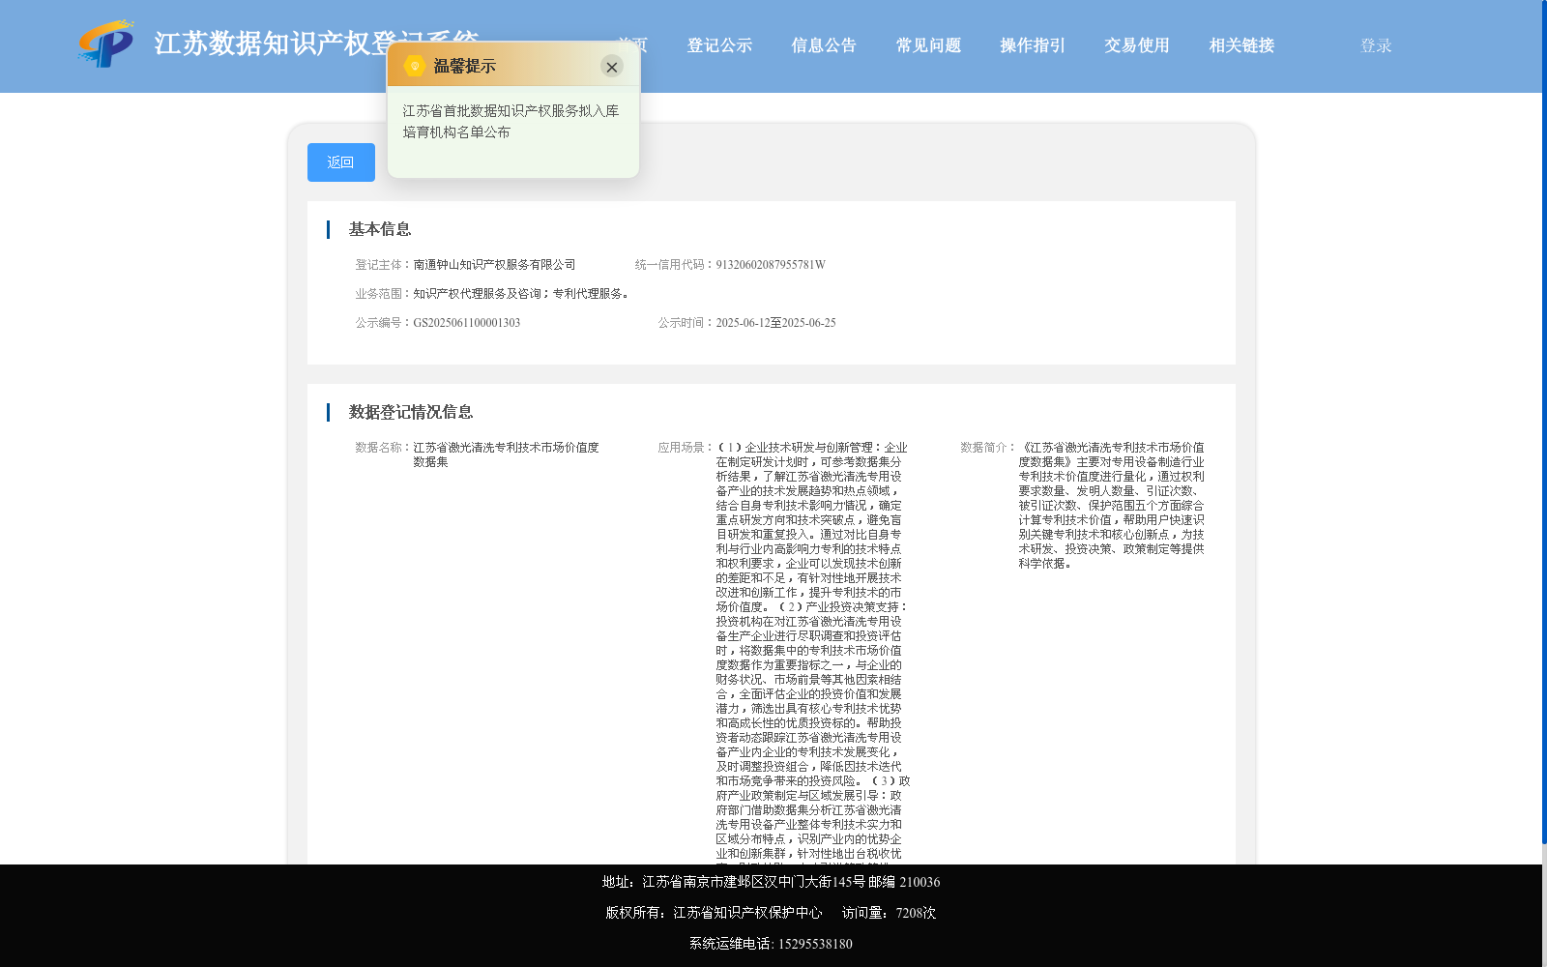
Task: Click the 应用场景 label
Action: point(686,448)
